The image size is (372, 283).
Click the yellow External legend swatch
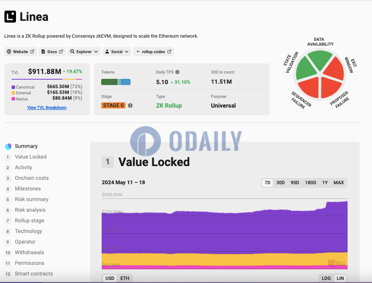tap(13, 93)
